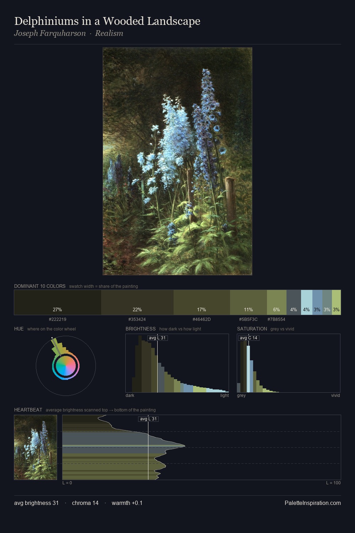355x533 pixels.
Task: Click the hue color wheel
Action: click(x=66, y=366)
